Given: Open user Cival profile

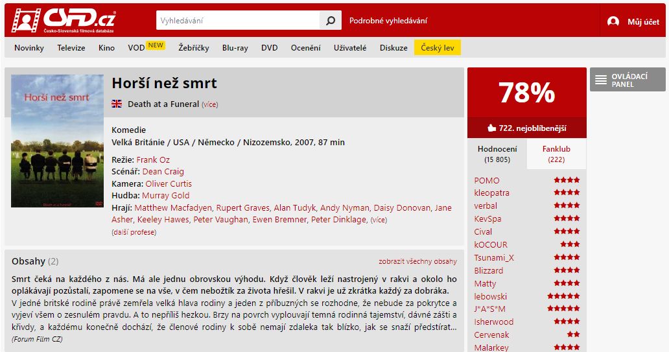Looking at the screenshot, I should [483, 231].
